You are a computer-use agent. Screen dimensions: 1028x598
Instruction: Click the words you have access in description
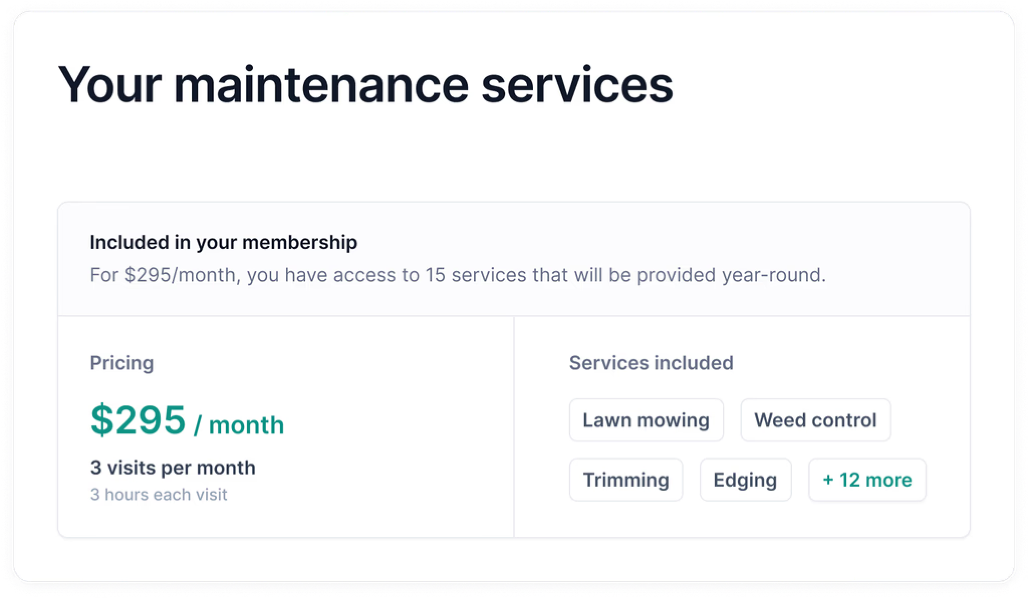coord(321,275)
